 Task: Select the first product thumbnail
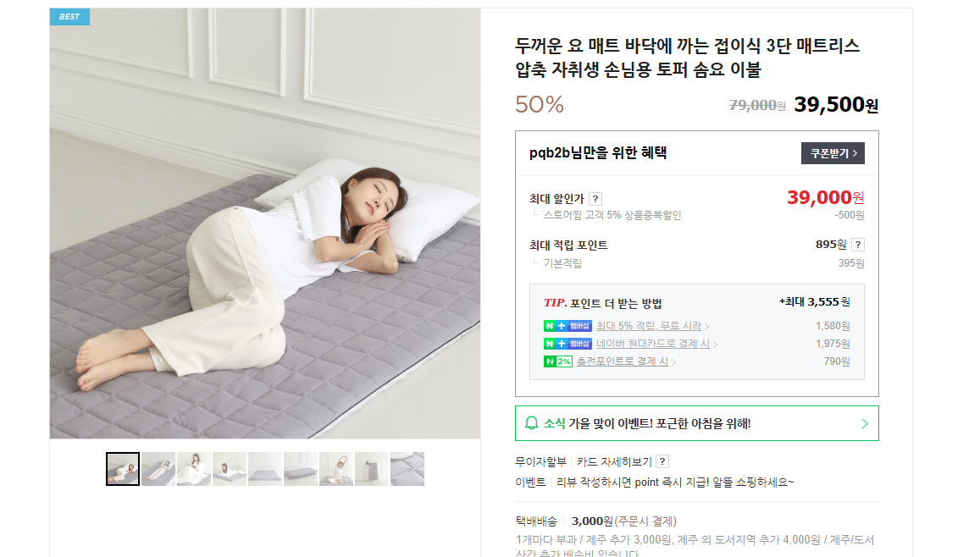point(122,469)
